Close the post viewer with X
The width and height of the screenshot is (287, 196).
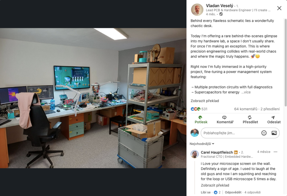pyautogui.click(x=279, y=8)
